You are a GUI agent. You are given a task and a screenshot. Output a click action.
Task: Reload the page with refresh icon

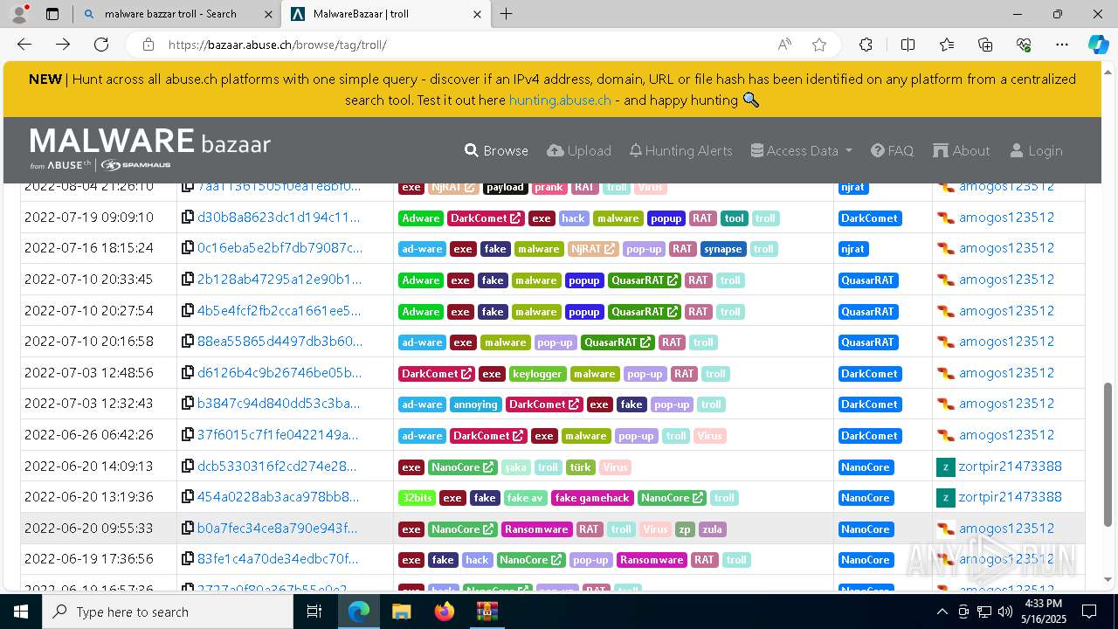101,45
